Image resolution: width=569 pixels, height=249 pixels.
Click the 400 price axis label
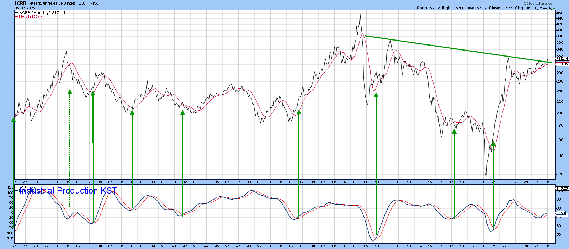[560, 30]
